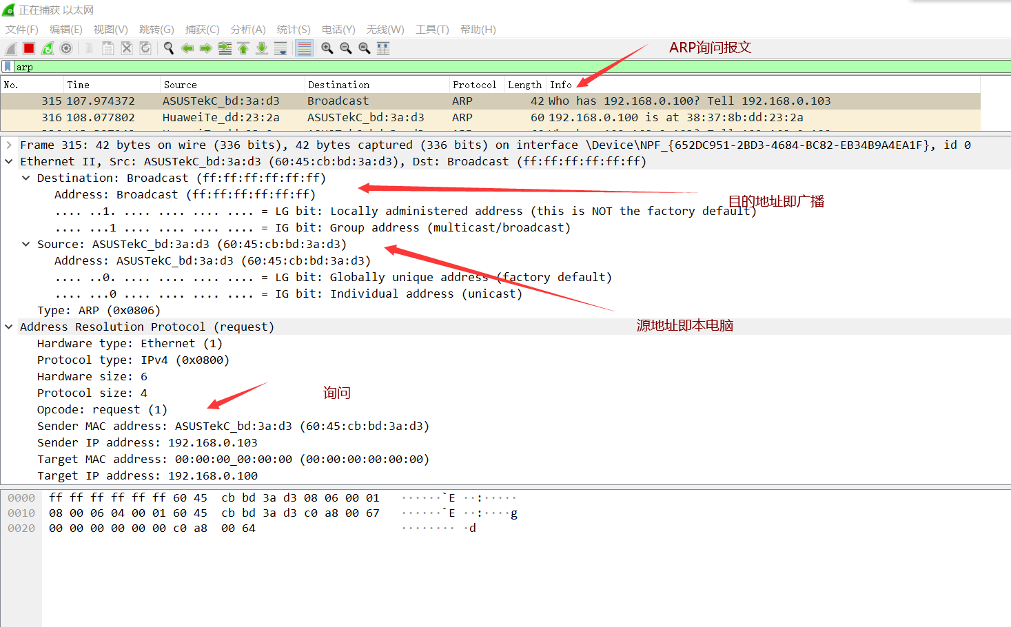
Task: Select the find packet magnifier tool
Action: coord(169,48)
